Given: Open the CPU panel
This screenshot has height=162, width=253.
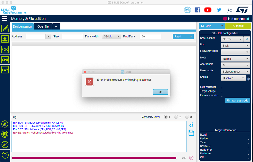Looking at the screenshot, I should point(5,60).
